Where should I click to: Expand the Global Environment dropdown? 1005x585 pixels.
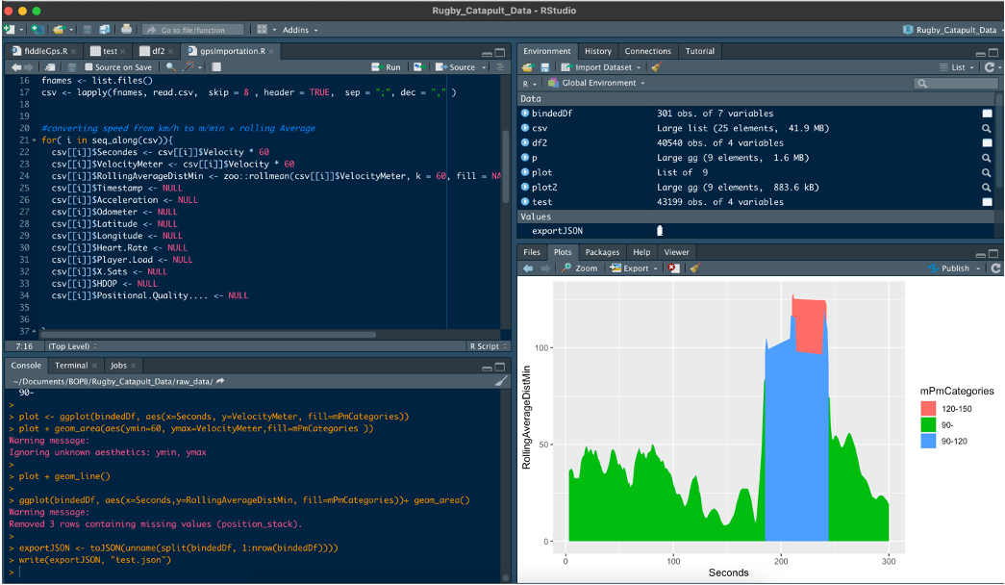coord(596,84)
